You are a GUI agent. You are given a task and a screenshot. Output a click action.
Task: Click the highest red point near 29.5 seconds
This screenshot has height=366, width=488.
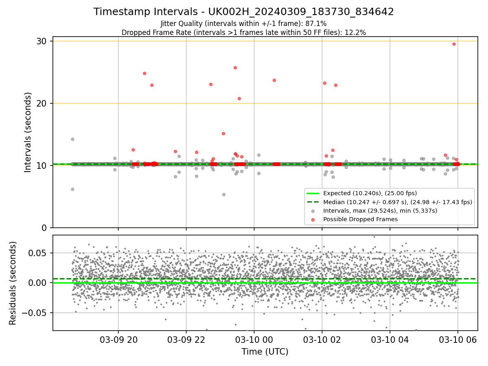click(x=454, y=44)
